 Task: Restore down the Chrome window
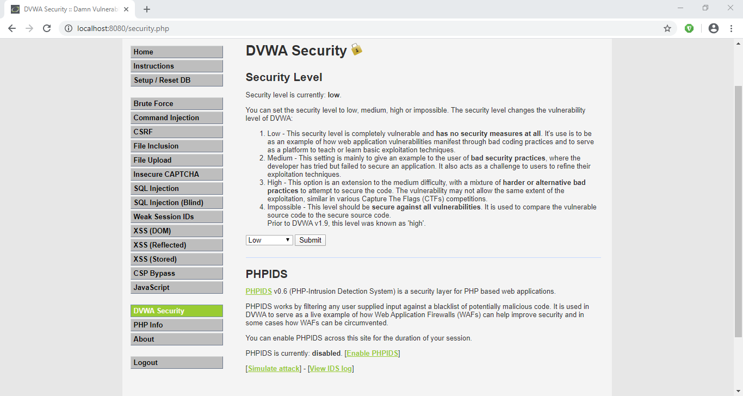[705, 8]
